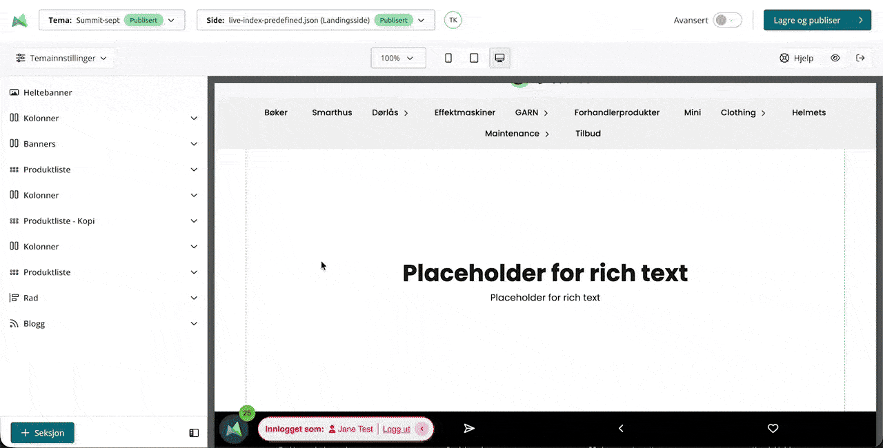
Task: Click the Hjelp lifebuoy icon
Action: pyautogui.click(x=784, y=58)
